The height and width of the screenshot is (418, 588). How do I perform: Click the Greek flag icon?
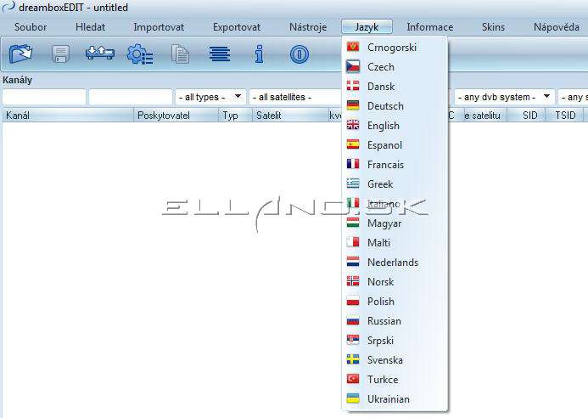(x=353, y=184)
